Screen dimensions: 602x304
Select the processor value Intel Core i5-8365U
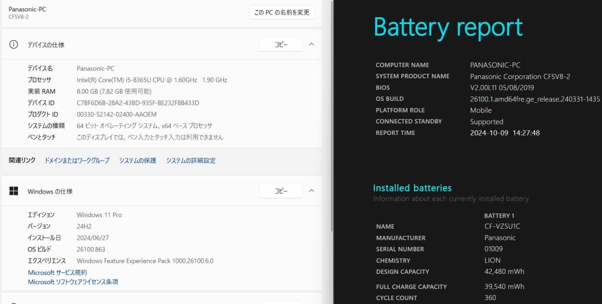tap(152, 80)
